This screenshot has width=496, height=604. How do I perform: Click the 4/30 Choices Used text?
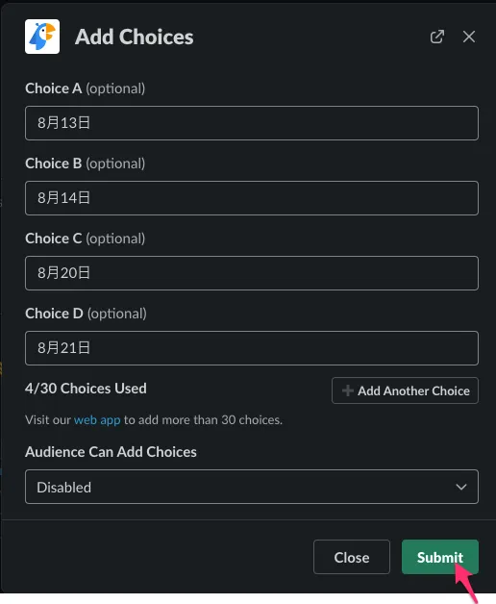86,389
